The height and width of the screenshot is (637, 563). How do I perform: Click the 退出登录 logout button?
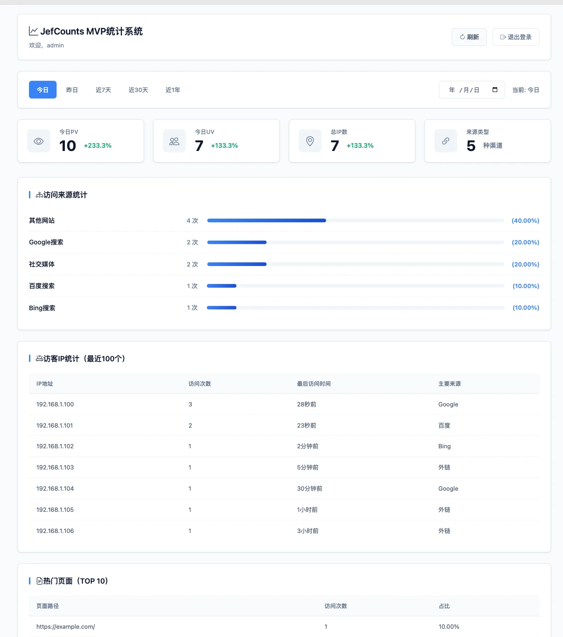pos(516,37)
